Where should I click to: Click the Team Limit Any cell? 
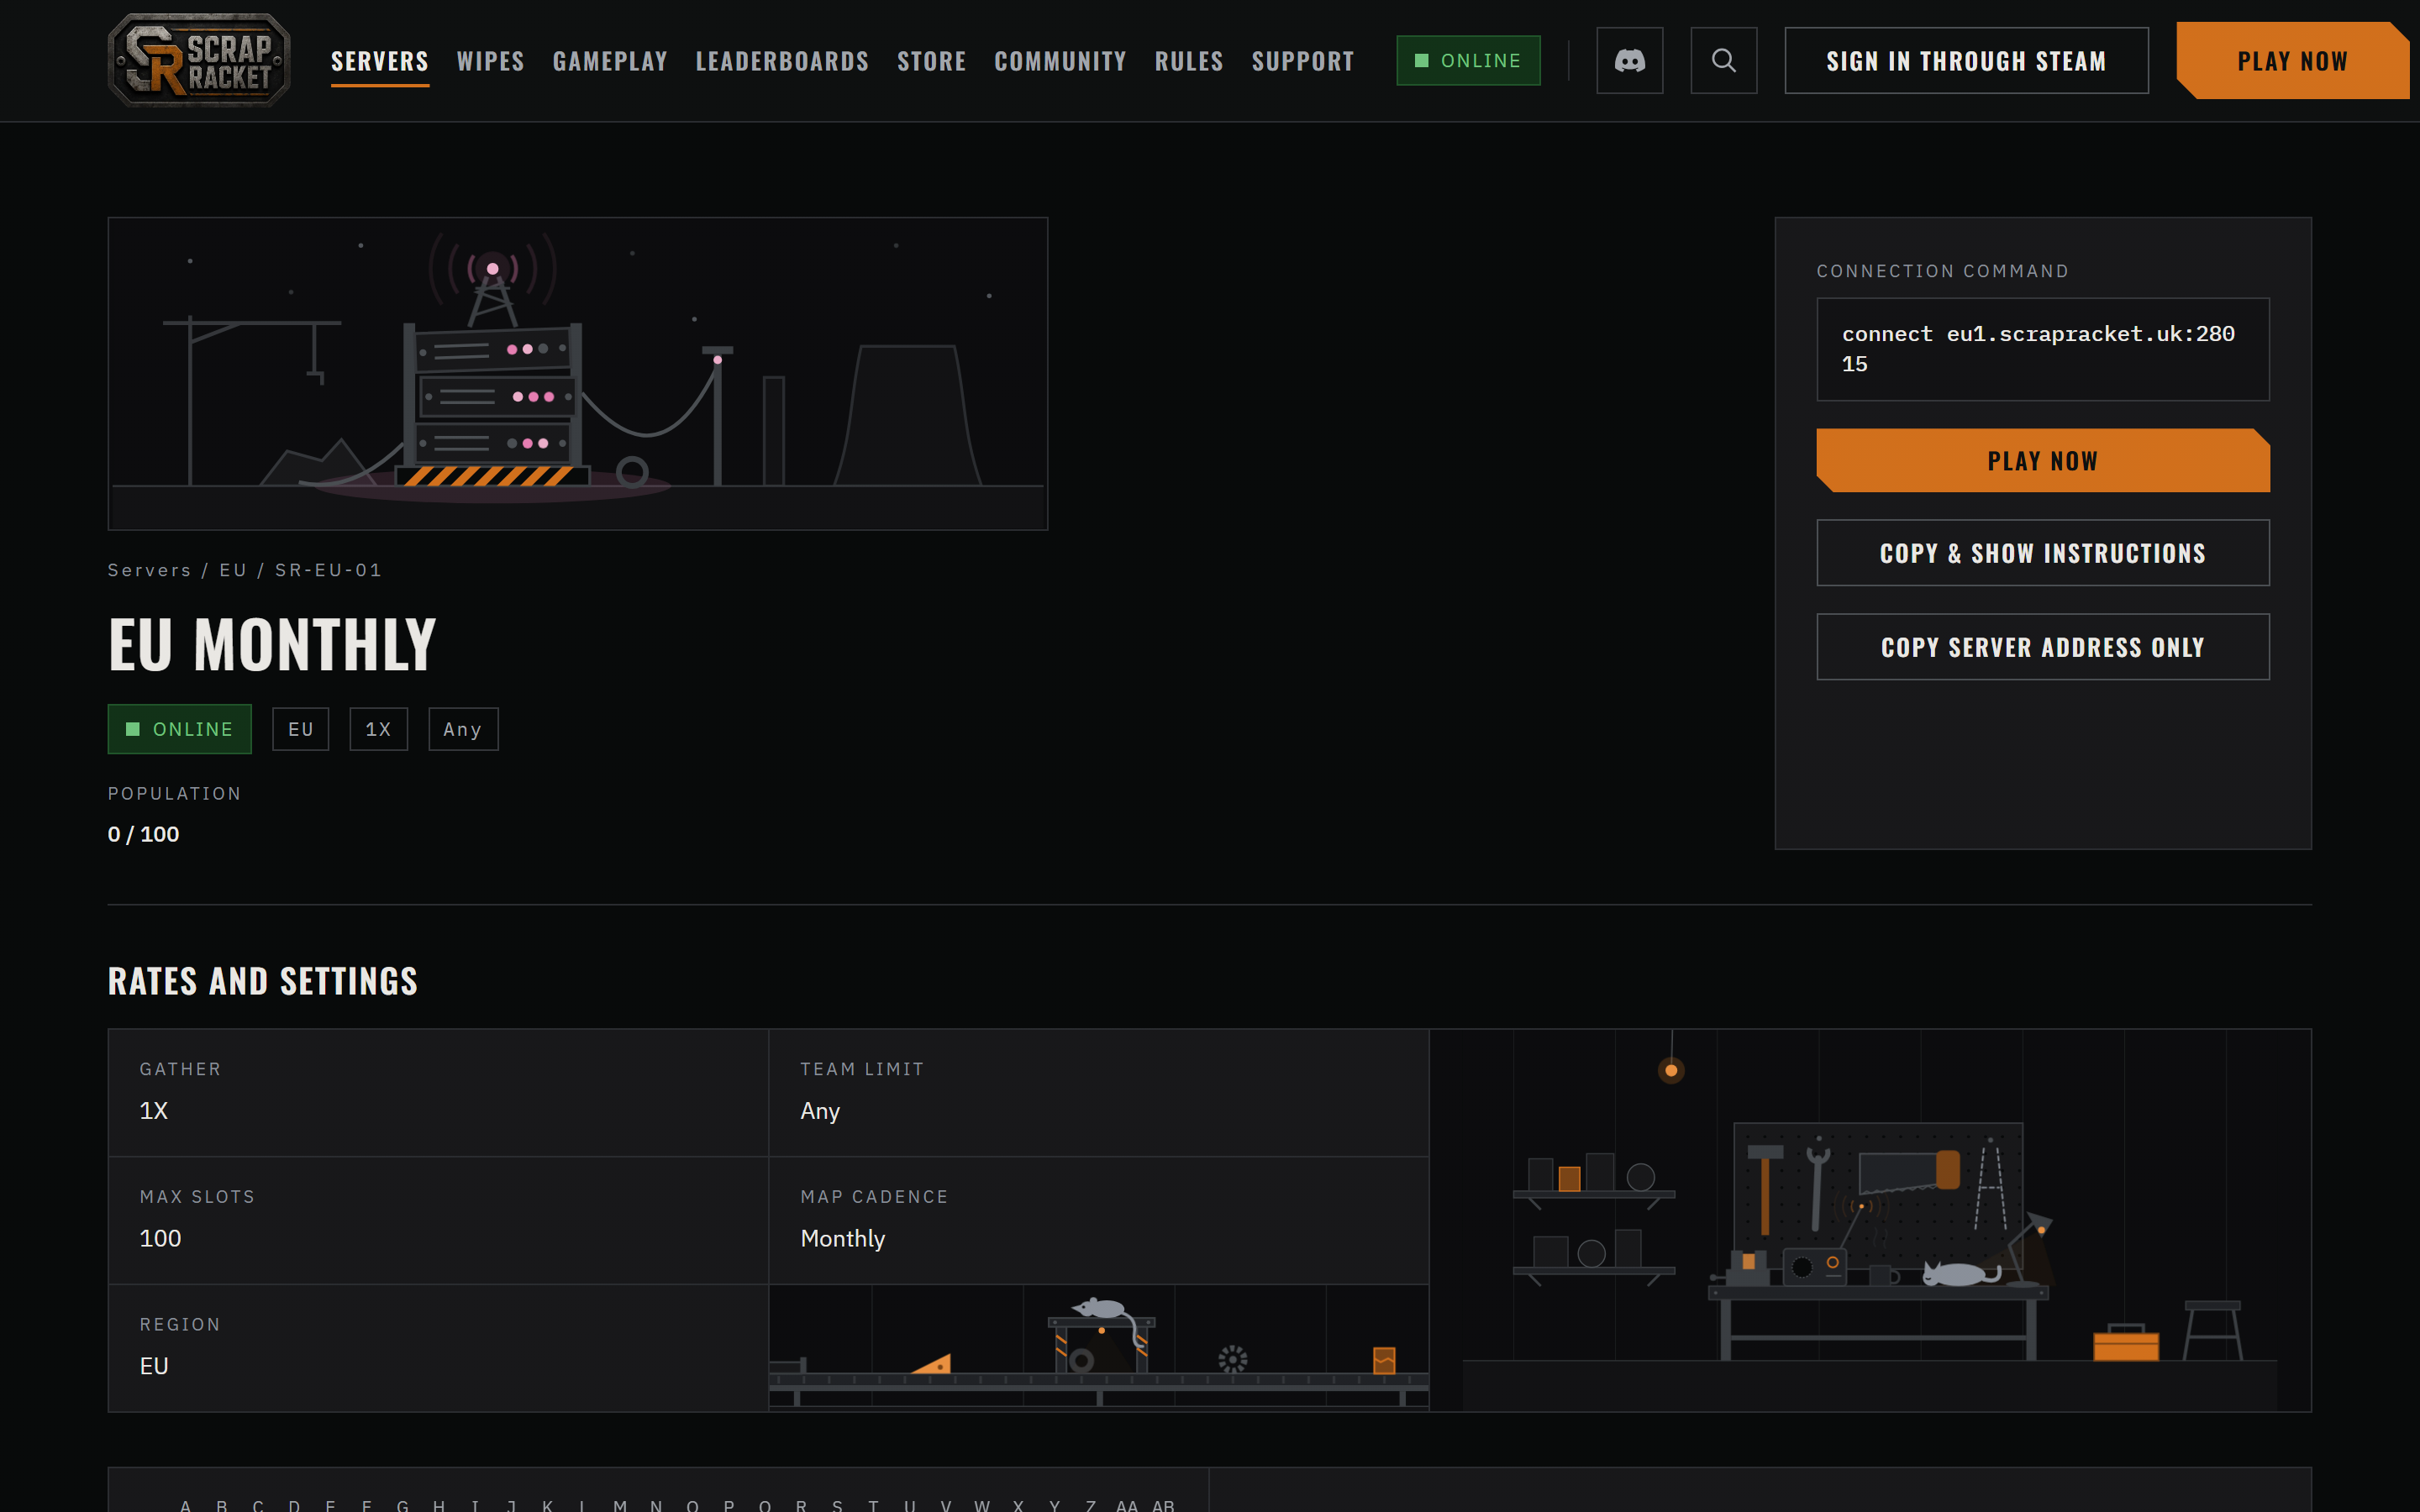point(1098,1093)
